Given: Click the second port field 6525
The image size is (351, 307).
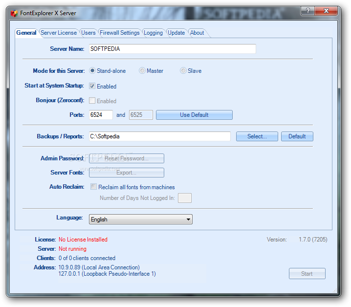Looking at the screenshot, I should click(x=141, y=115).
